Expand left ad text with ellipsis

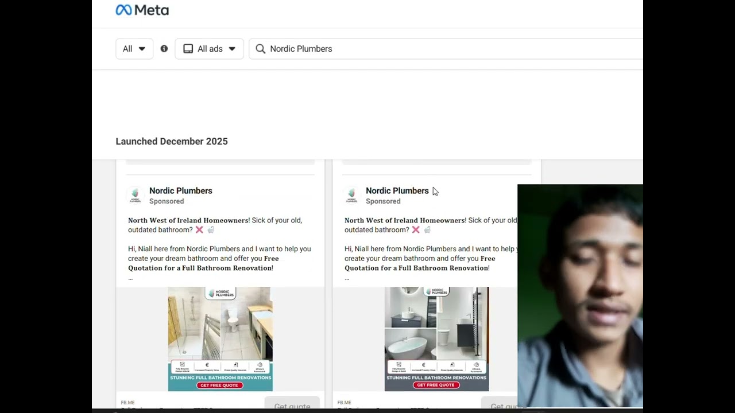[x=130, y=278]
